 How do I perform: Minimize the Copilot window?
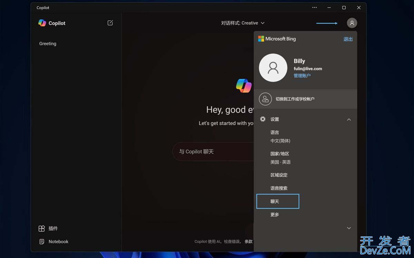pos(329,8)
